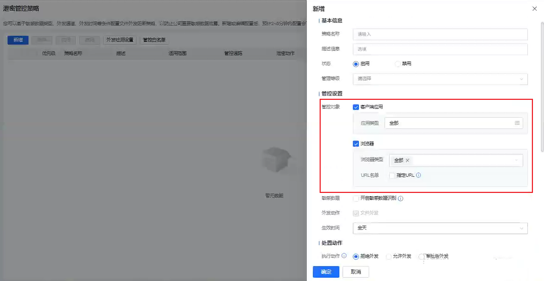Click the 取消 button

pyautogui.click(x=356, y=272)
